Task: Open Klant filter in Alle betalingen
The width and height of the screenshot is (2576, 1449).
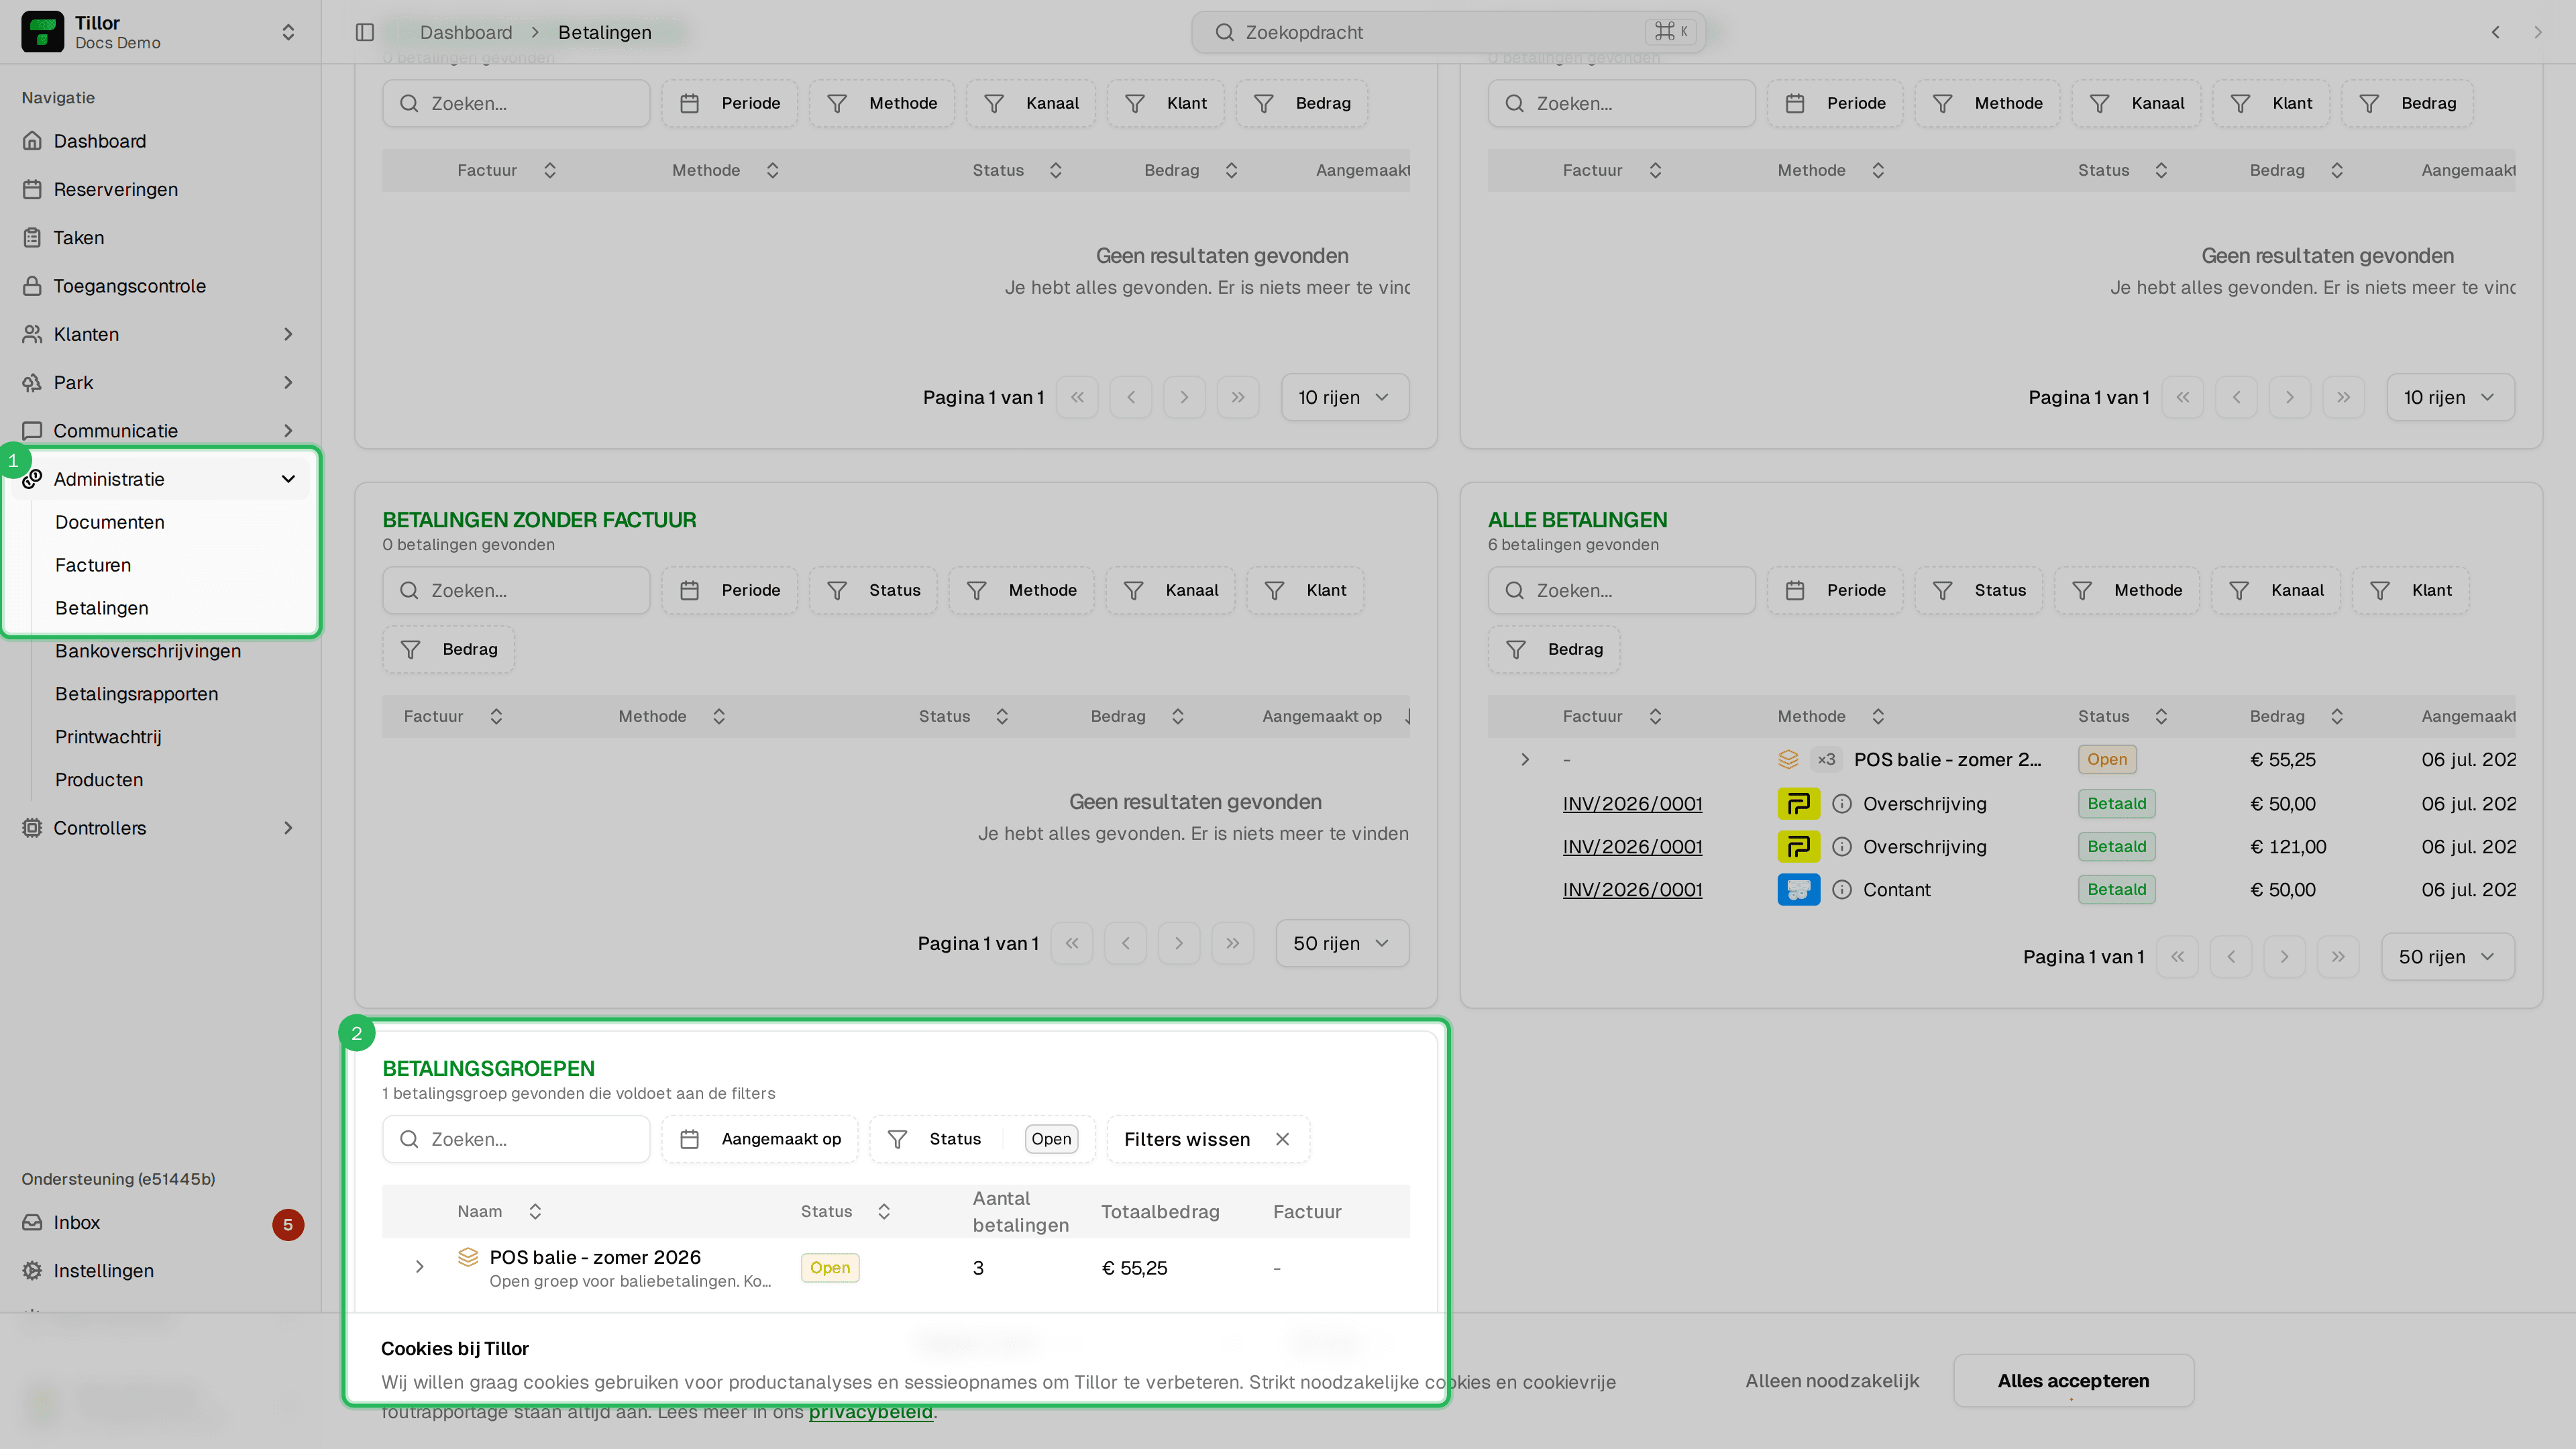Action: (x=2410, y=590)
